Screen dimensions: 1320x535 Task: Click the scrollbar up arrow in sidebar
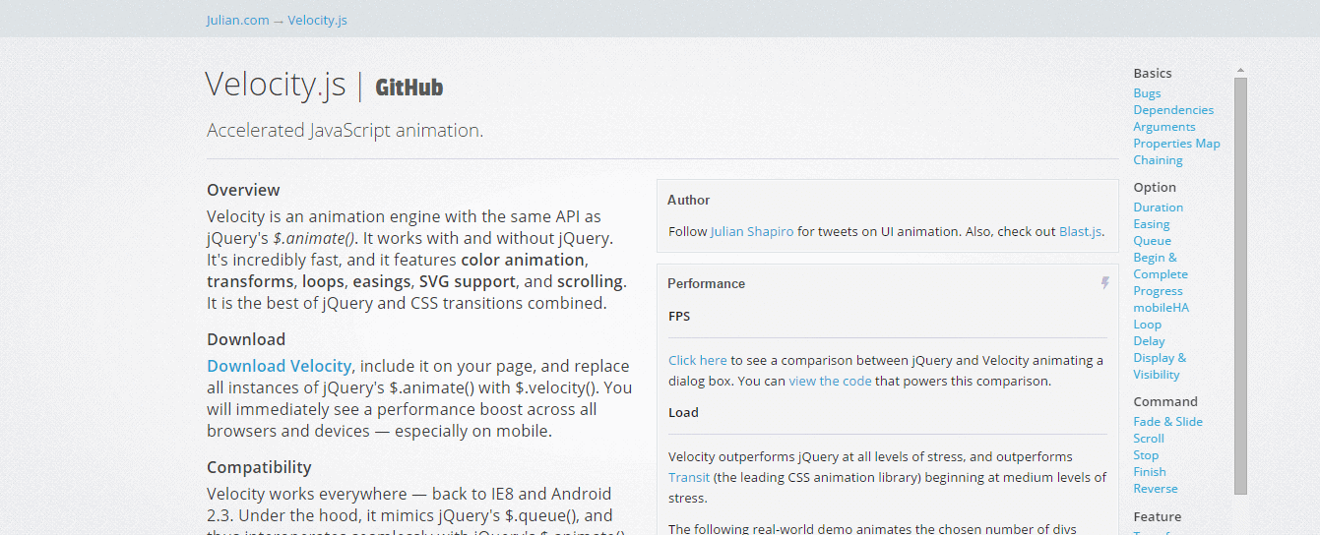(1240, 71)
